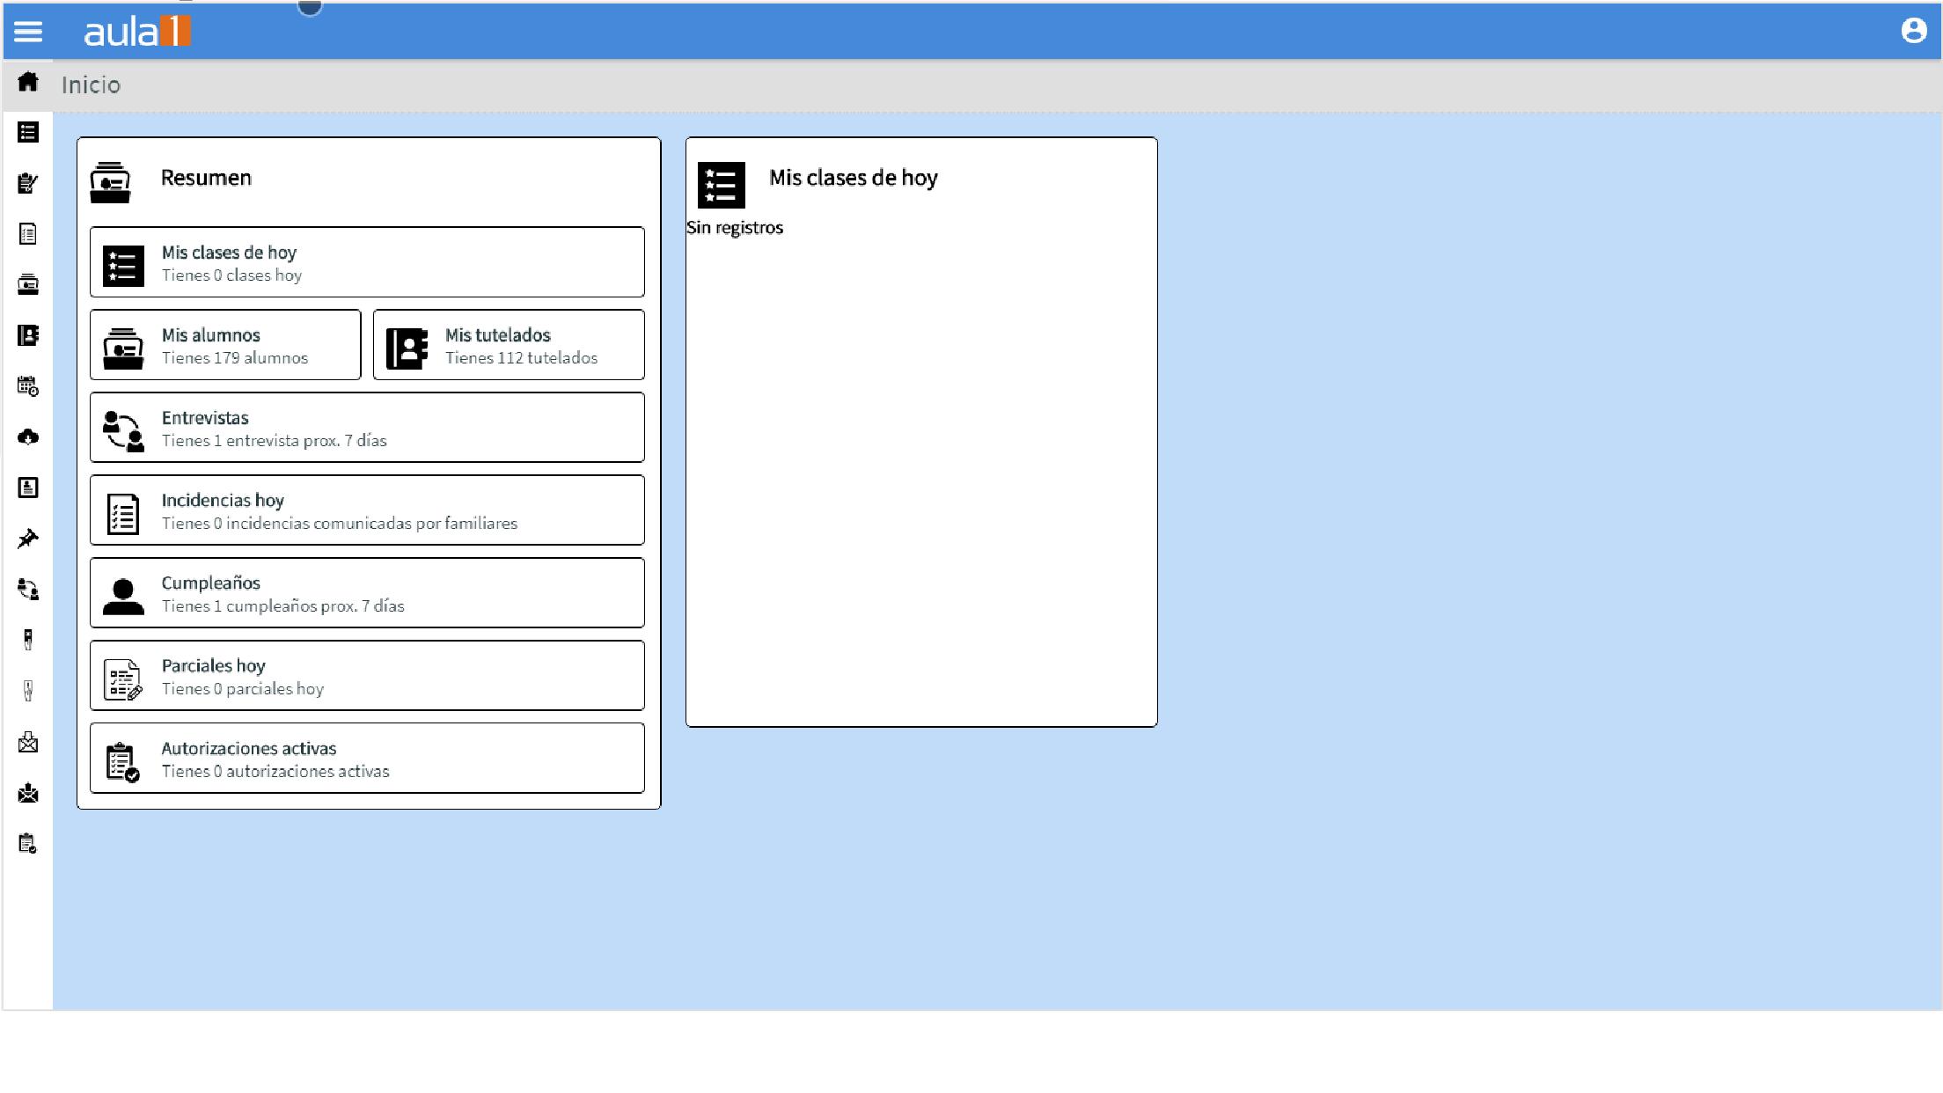Click the Parciales hoy exam sheet icon
1943x1093 pixels.
(123, 679)
